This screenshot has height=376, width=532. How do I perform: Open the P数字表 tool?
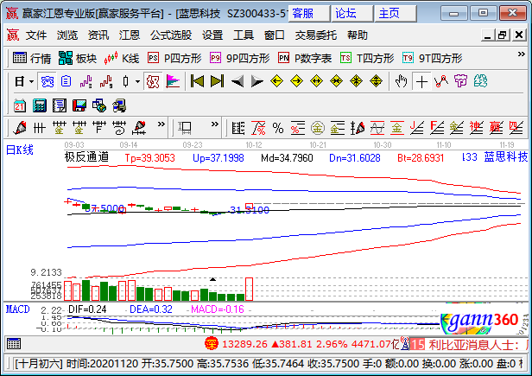tap(305, 59)
